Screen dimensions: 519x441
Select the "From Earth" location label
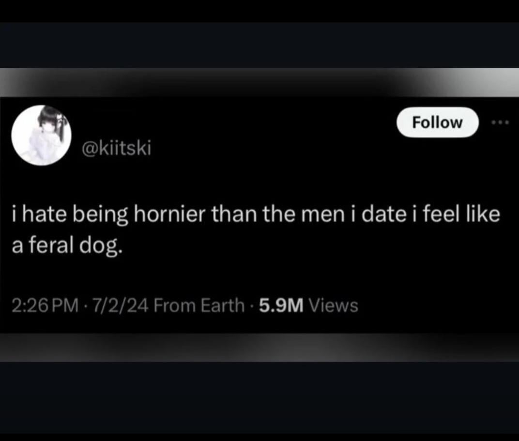198,305
